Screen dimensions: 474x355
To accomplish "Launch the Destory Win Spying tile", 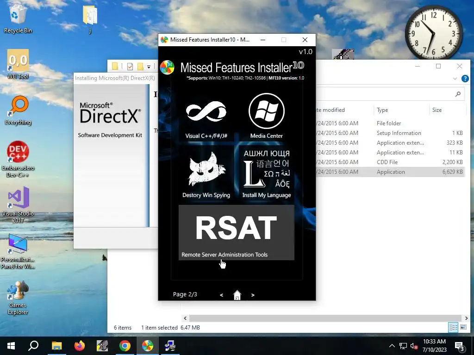I will 206,174.
